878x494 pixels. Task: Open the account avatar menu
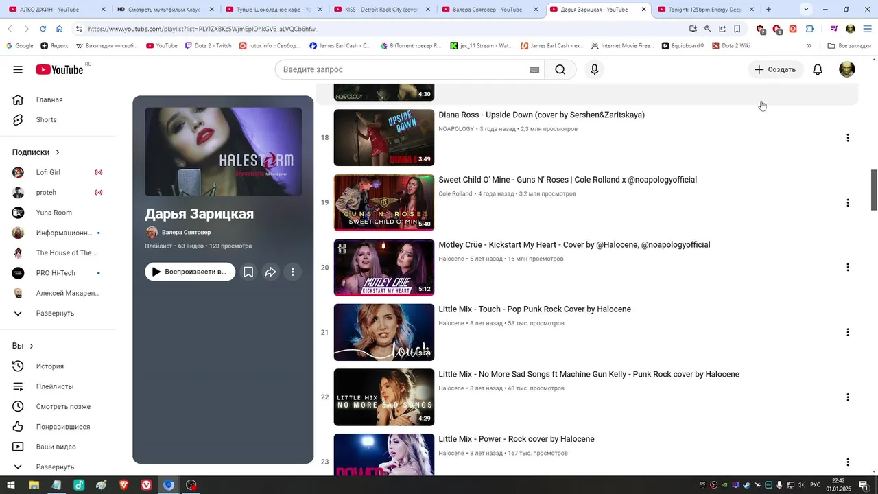point(847,69)
